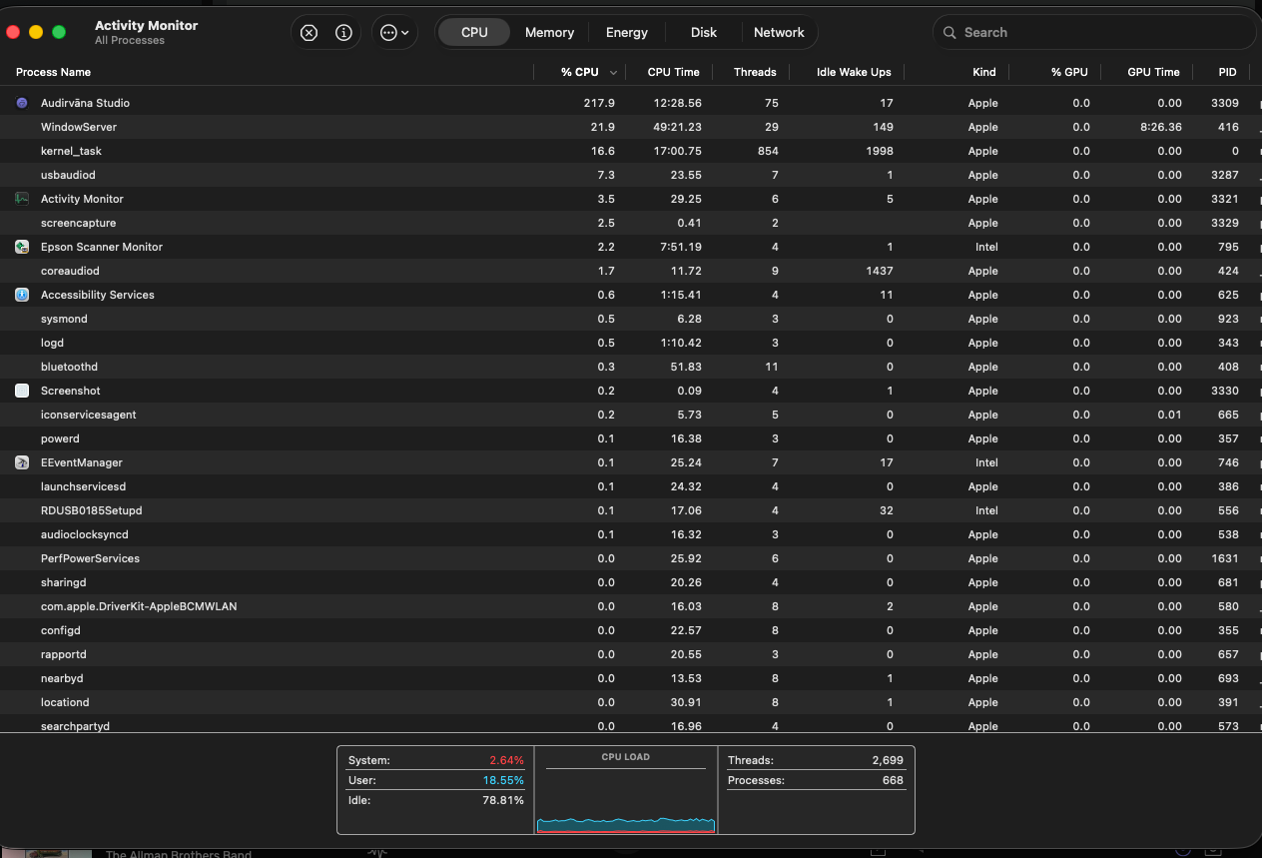Click the EEventManager process icon
Viewport: 1262px width, 858px height.
point(22,462)
